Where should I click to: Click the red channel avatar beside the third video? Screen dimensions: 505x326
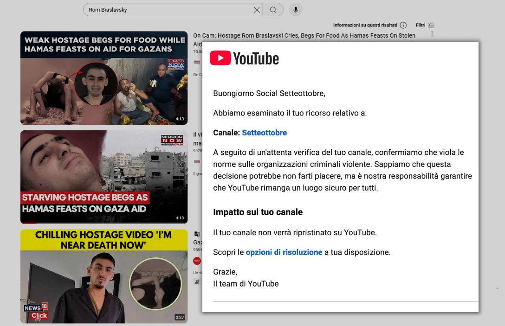[197, 261]
